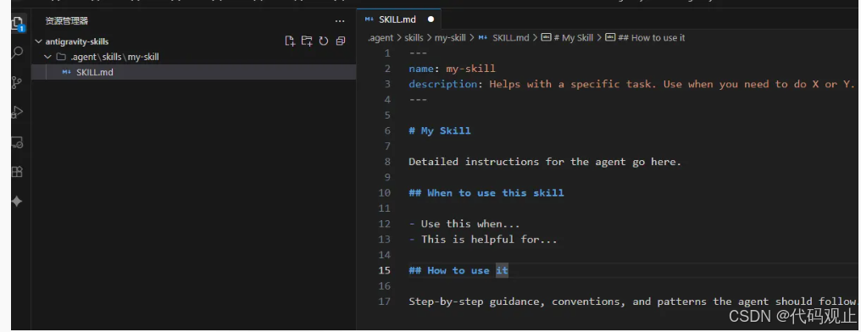Image resolution: width=861 pixels, height=332 pixels.
Task: Click line number 15 in the gutter
Action: [x=385, y=270]
